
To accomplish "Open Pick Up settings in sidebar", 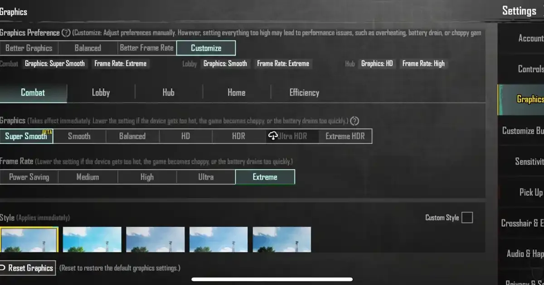I will (x=530, y=192).
